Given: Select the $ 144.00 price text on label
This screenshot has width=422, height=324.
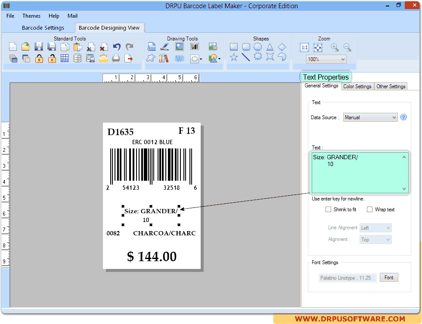Looking at the screenshot, I should point(152,256).
